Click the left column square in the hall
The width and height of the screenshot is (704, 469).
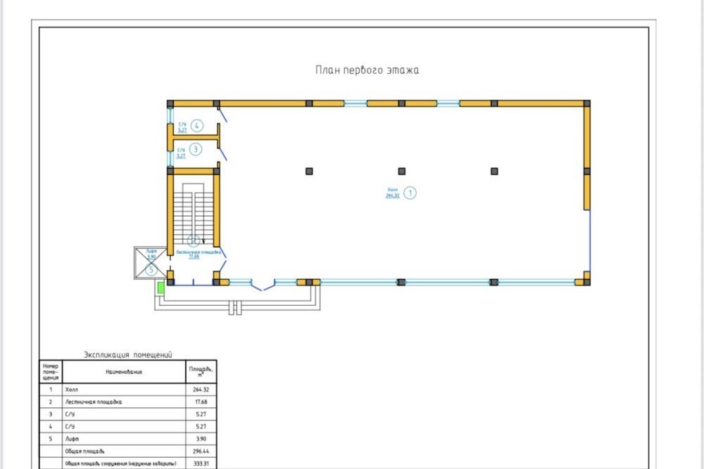click(x=309, y=171)
